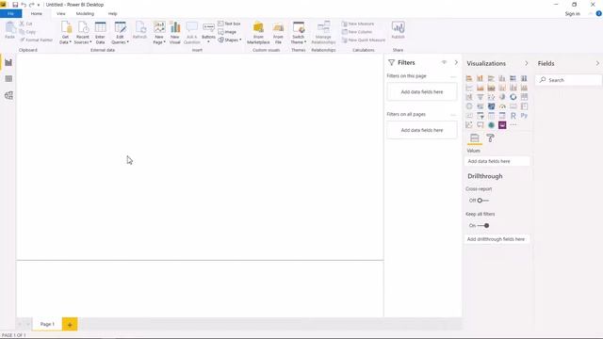Pick the Clustered bar chart visual
Viewport: 603px width, 339px height.
(x=491, y=78)
